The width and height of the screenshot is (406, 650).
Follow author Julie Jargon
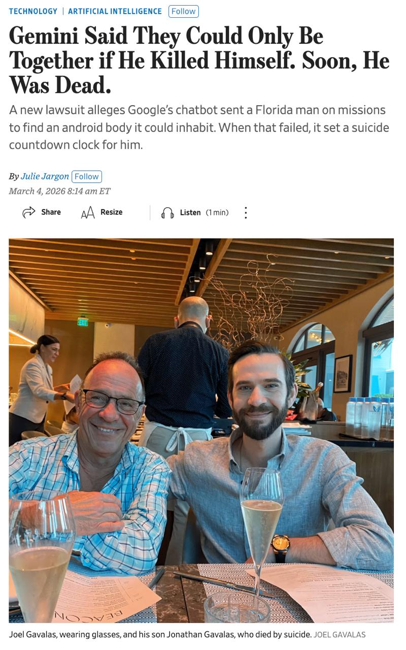[x=87, y=176]
